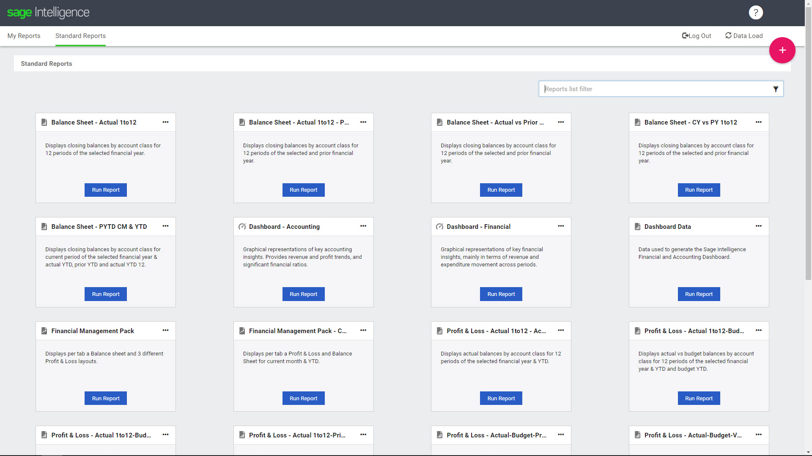This screenshot has height=456, width=812.
Task: Click document icon beside Dashboard Data
Action: coord(637,227)
